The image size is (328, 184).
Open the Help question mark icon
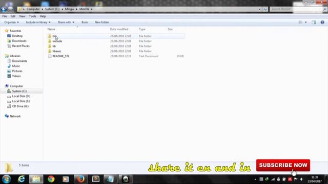coord(322,22)
